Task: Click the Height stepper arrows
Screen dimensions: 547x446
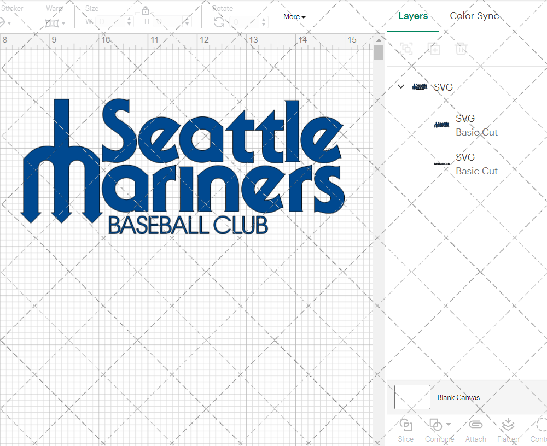Action: click(x=187, y=22)
